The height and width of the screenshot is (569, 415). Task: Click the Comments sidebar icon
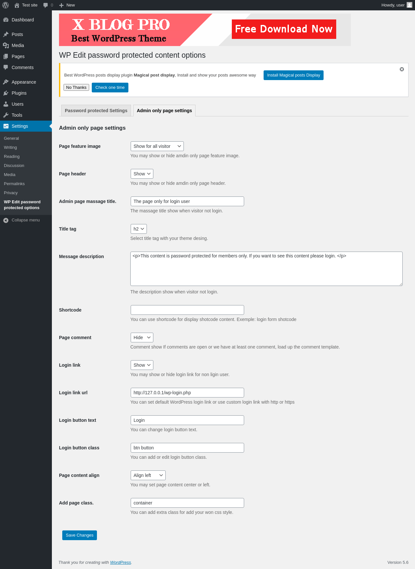point(6,67)
